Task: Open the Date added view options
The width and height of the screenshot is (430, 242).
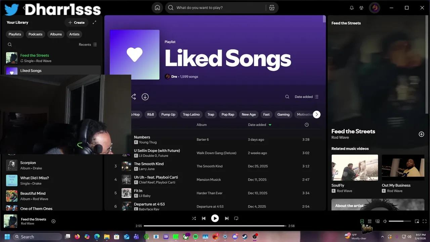Action: point(306,97)
